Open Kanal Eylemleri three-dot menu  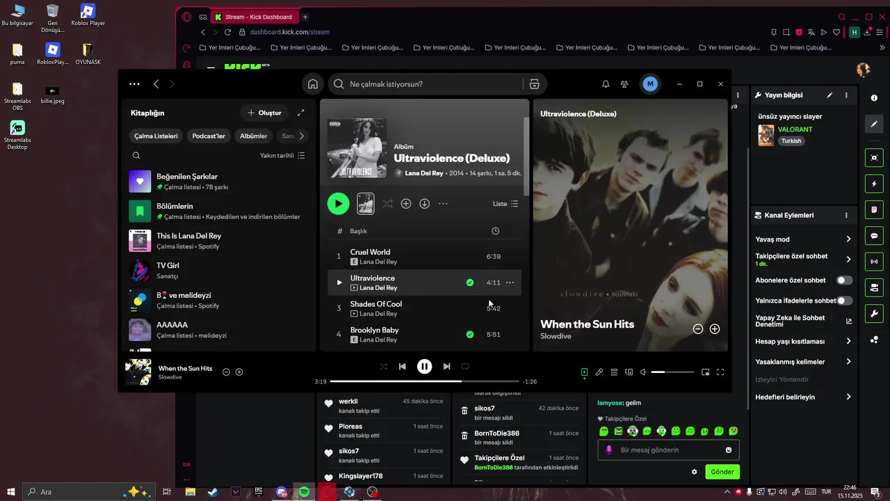[846, 216]
